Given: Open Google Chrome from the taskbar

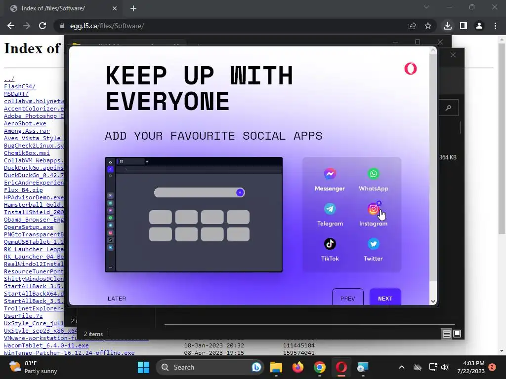Looking at the screenshot, I should click(320, 367).
